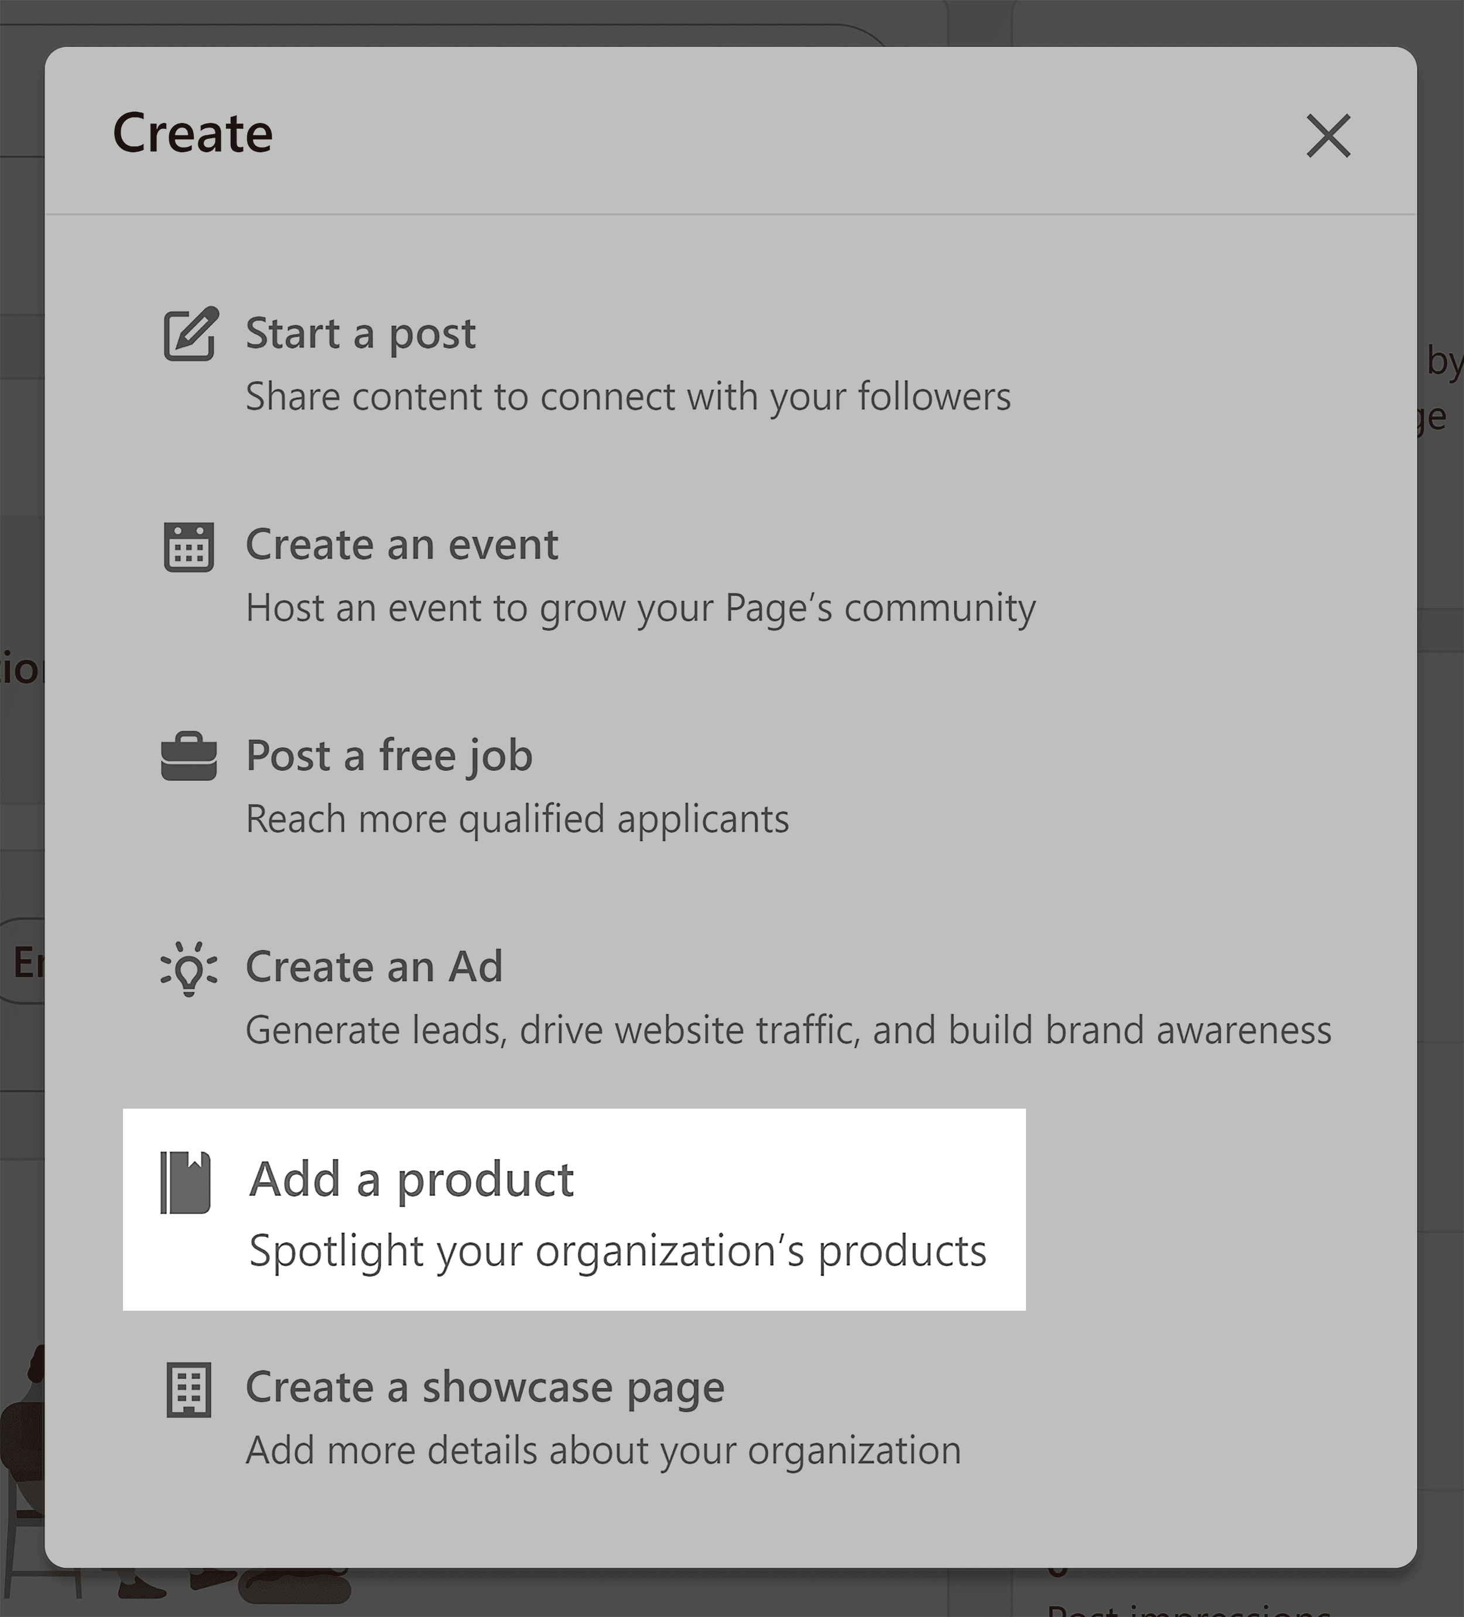Dismiss the Create dialog with the X
This screenshot has width=1464, height=1617.
click(1328, 135)
